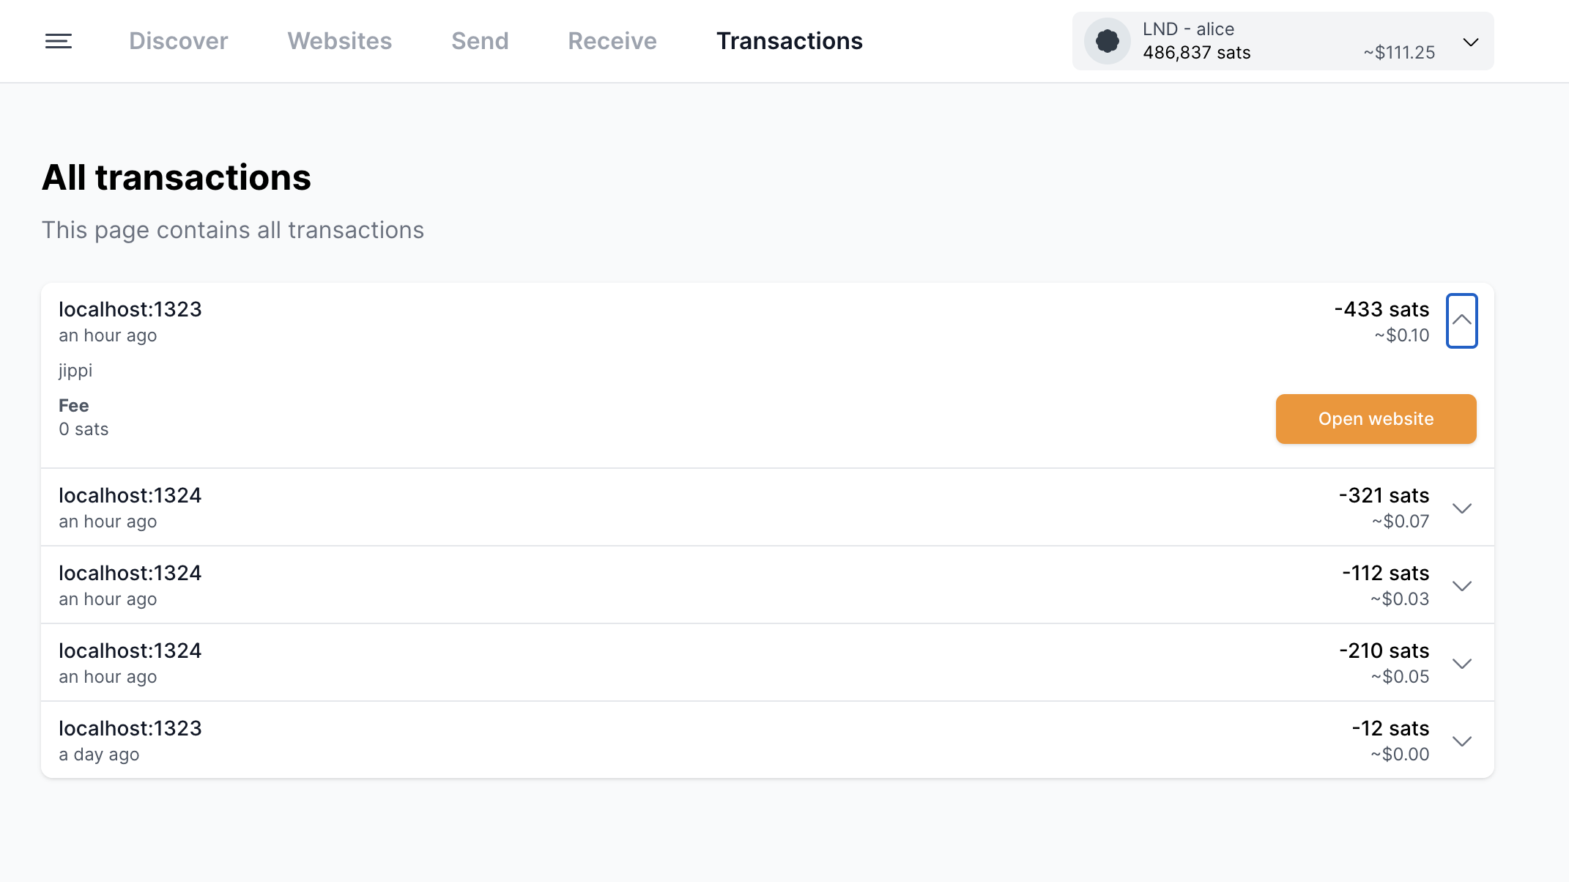Collapse the expanded localhost:1323 transaction via its chevron

click(1461, 321)
